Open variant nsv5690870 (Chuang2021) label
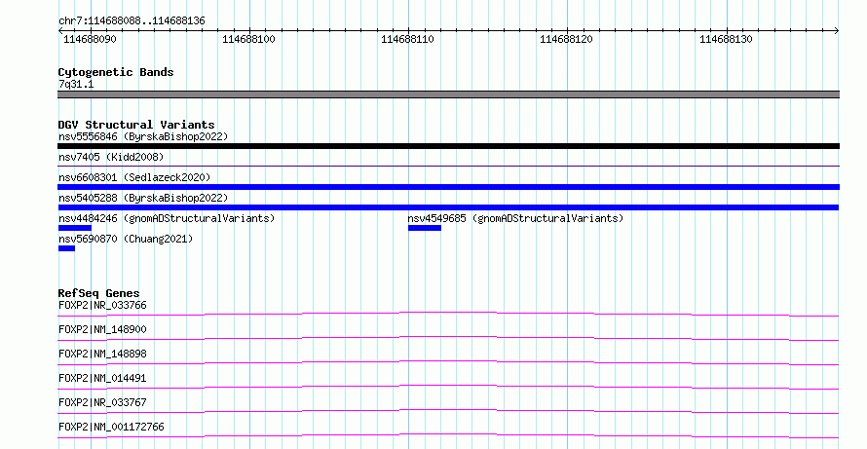The width and height of the screenshot is (867, 449). point(126,239)
